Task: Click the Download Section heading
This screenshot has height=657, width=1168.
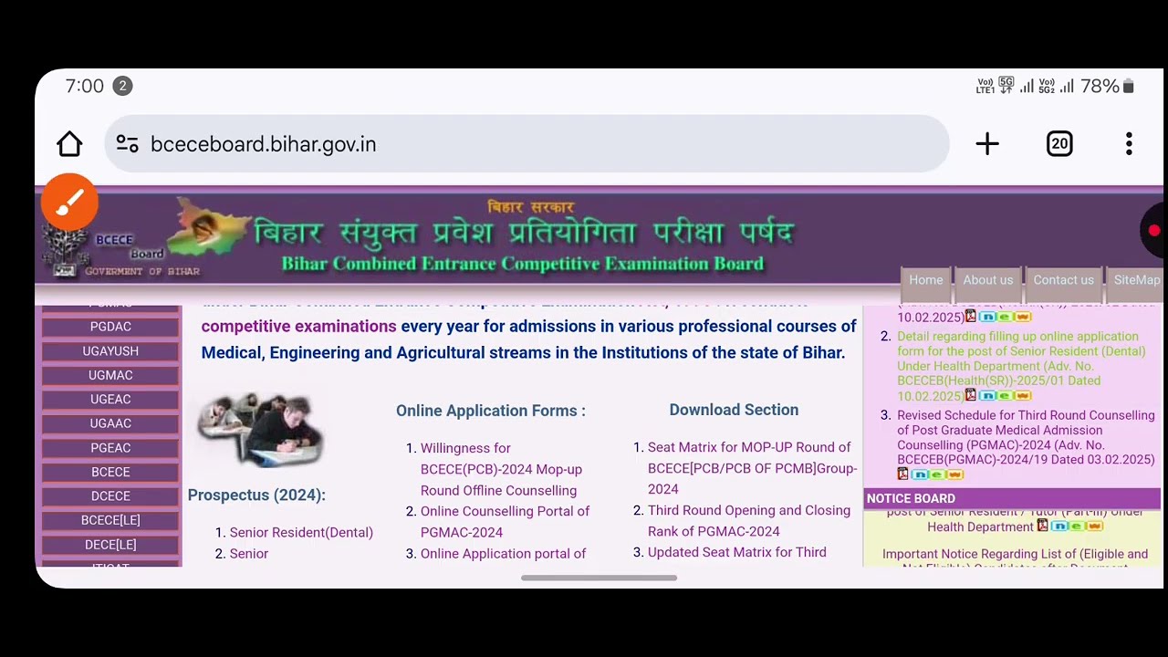Action: tap(734, 410)
